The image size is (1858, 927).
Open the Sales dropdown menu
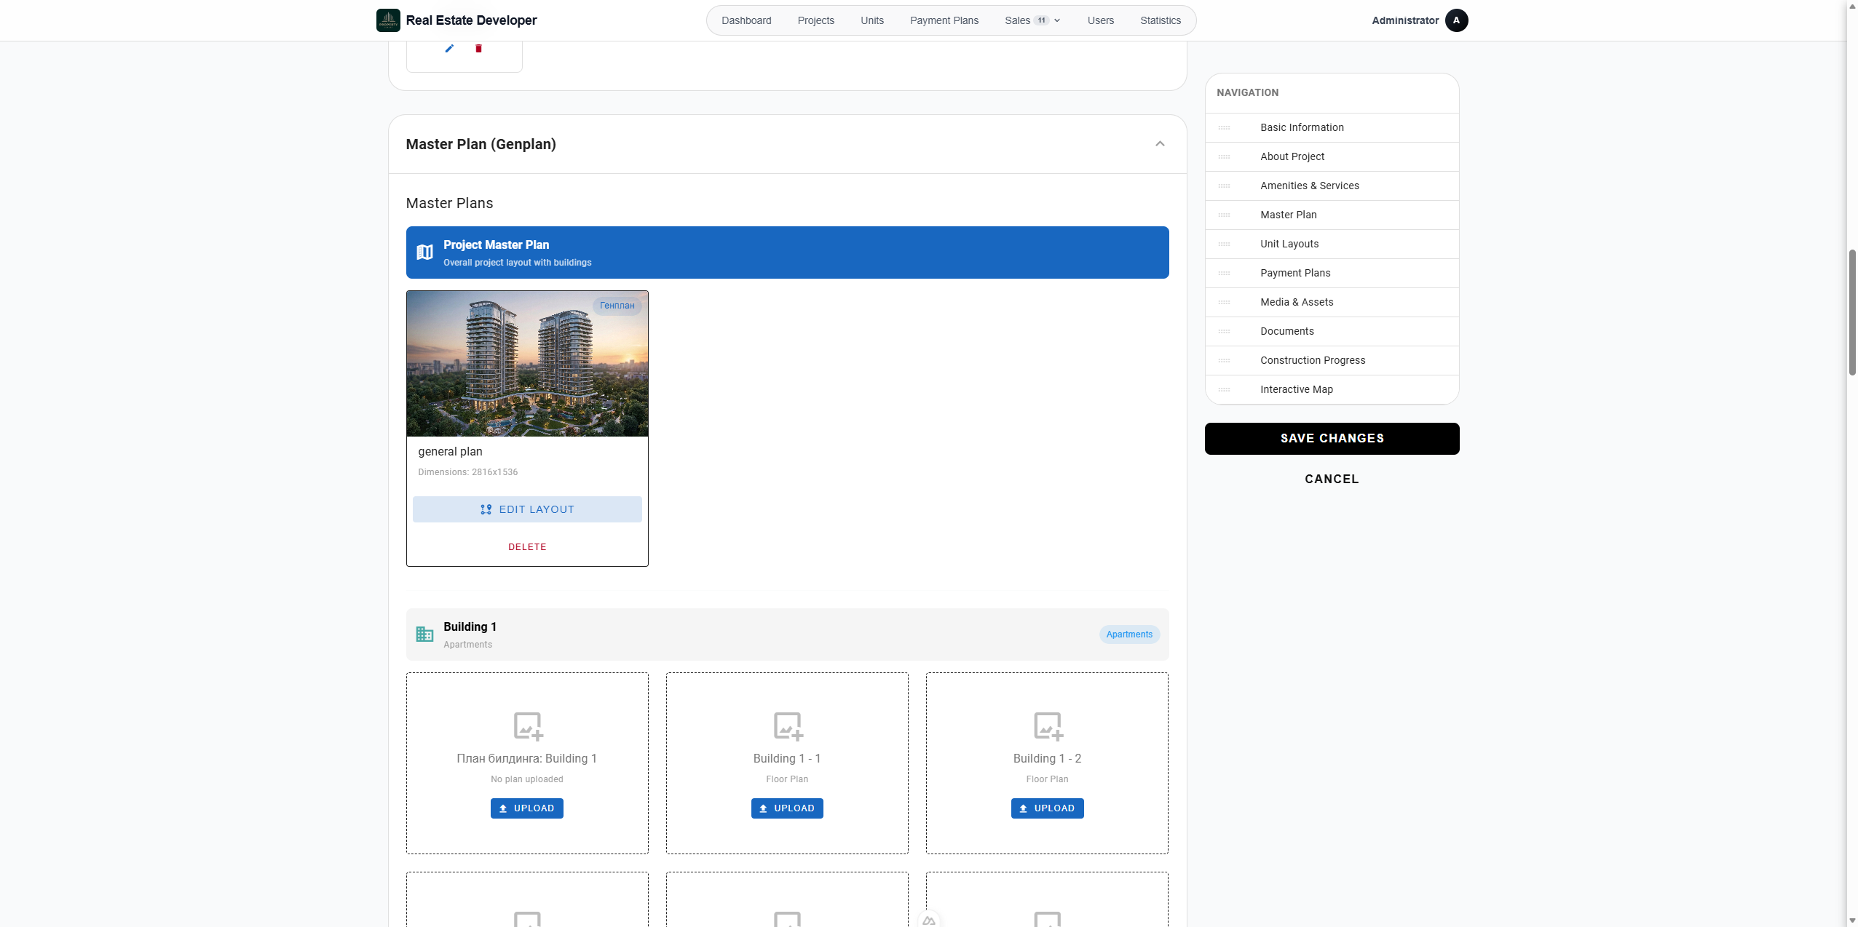point(1032,20)
